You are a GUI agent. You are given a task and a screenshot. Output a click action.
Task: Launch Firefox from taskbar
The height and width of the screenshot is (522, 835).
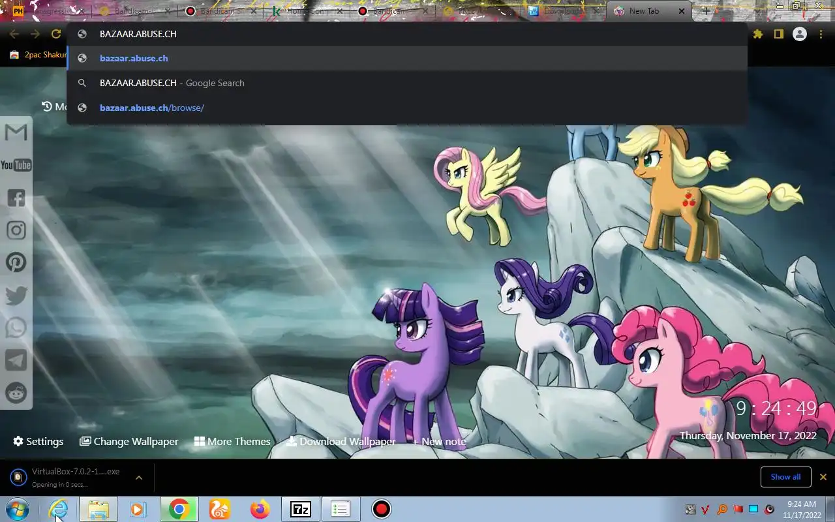pyautogui.click(x=260, y=509)
